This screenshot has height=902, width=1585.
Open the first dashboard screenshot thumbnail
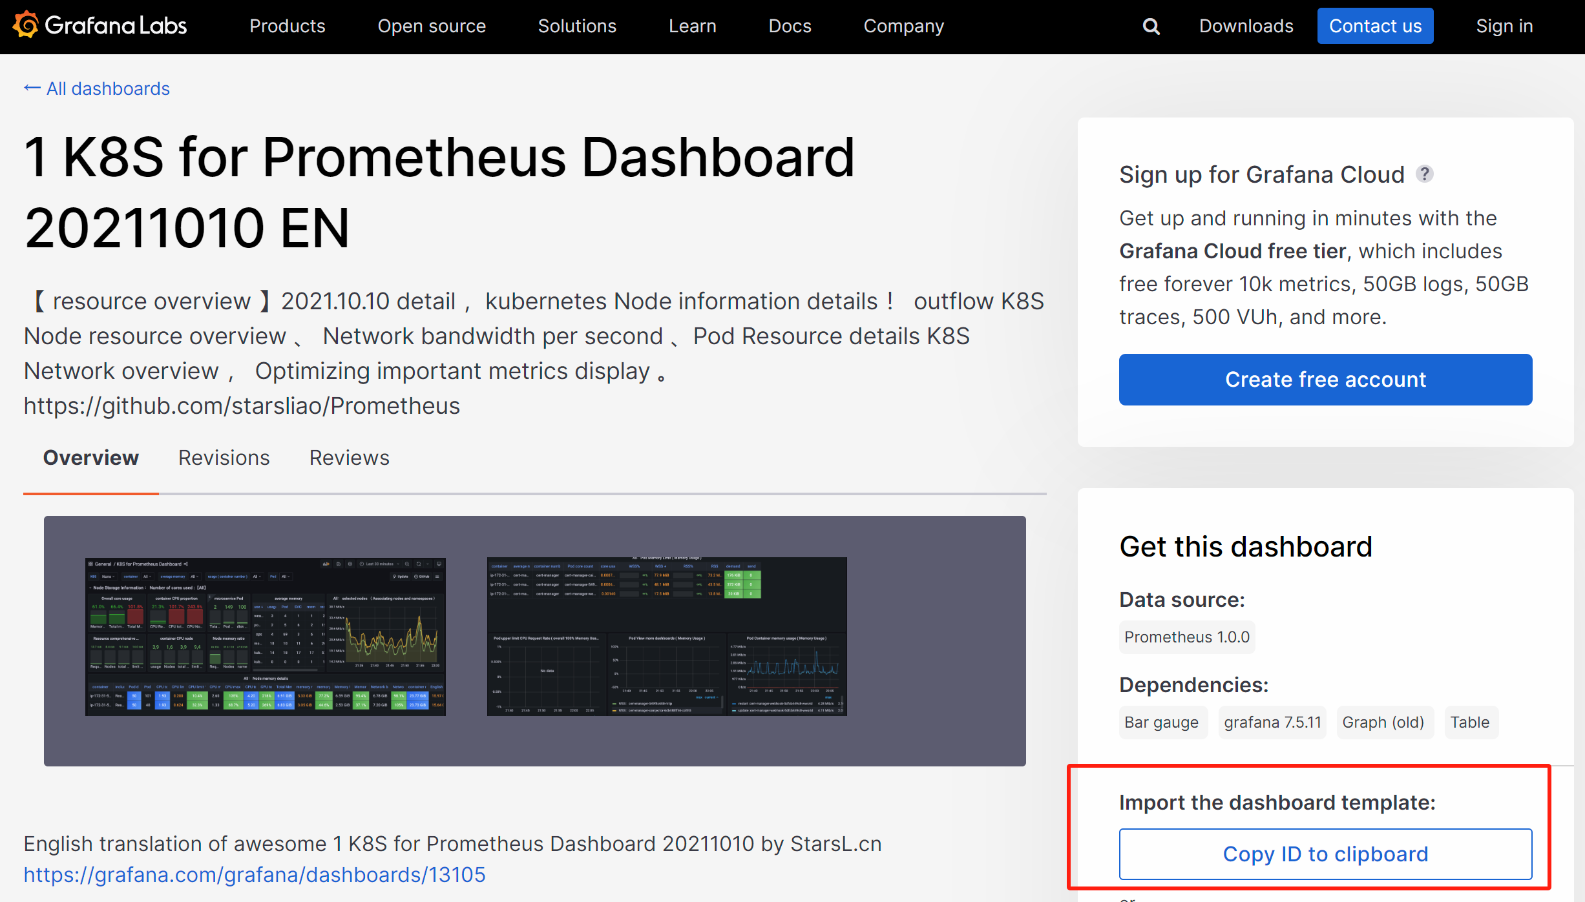(265, 636)
